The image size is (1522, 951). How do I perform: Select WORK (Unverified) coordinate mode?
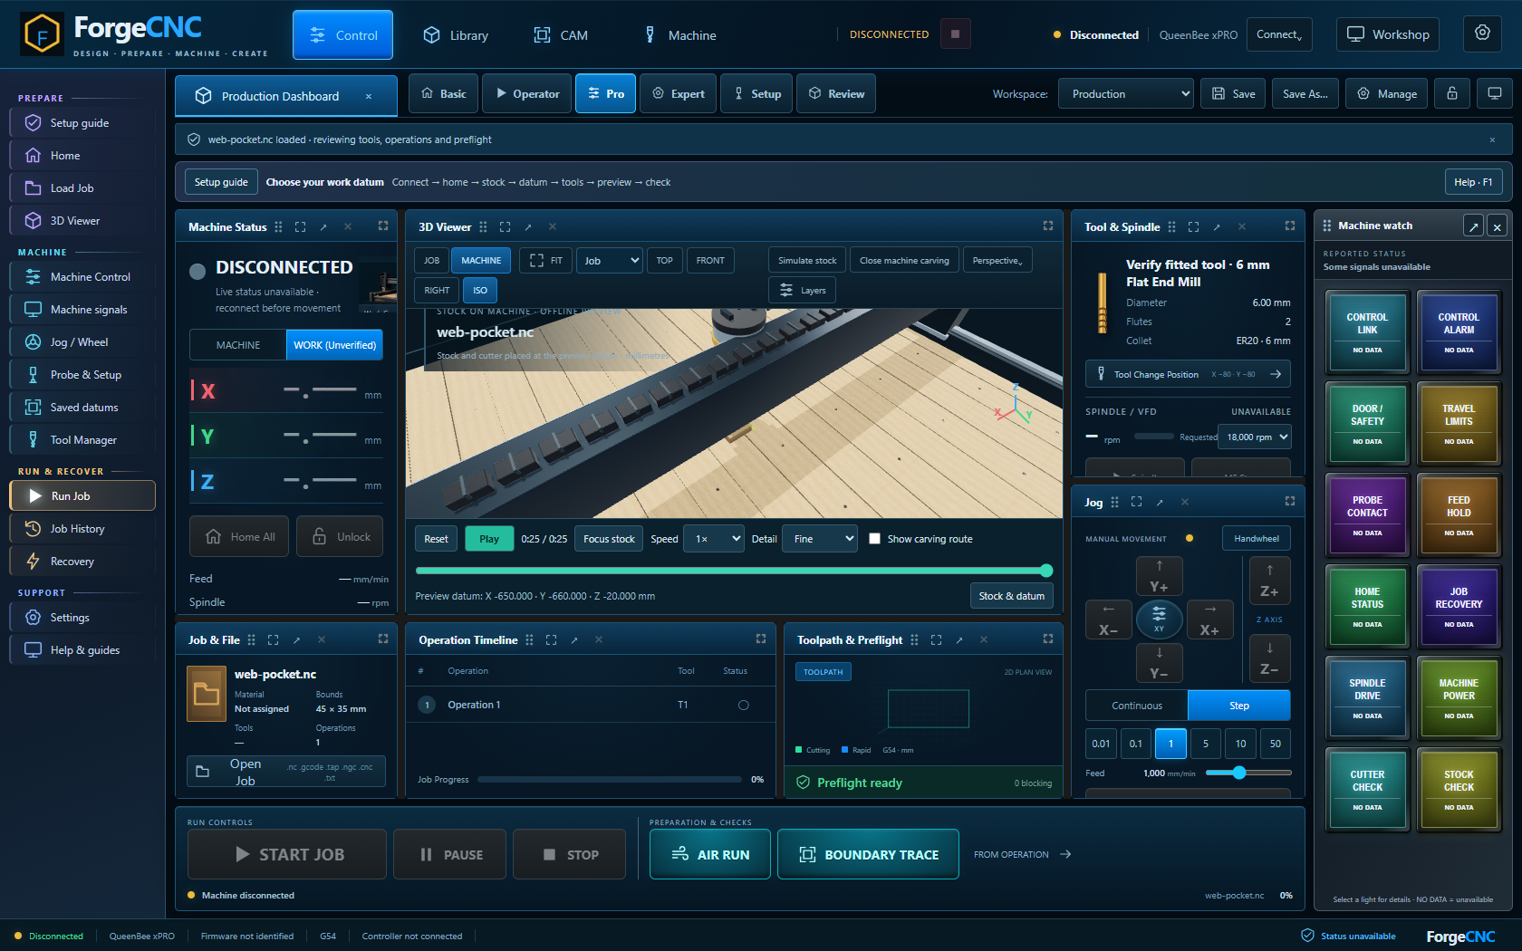pos(334,345)
